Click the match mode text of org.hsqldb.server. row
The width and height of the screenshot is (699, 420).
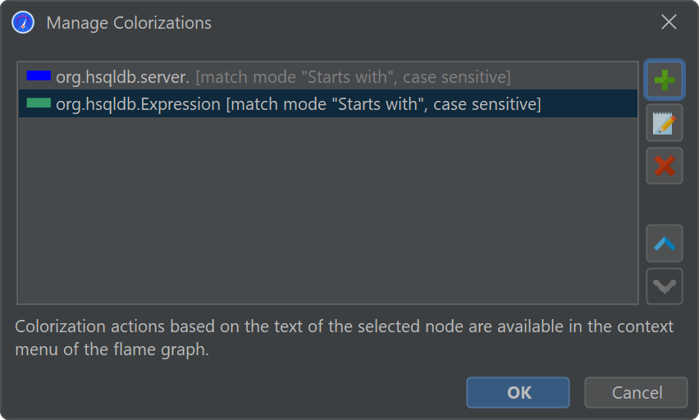coord(353,77)
